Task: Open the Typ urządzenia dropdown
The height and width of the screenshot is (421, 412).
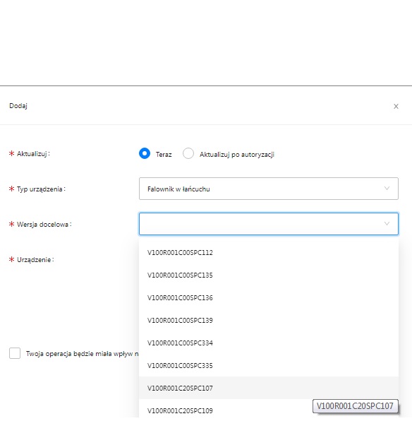Action: point(269,189)
